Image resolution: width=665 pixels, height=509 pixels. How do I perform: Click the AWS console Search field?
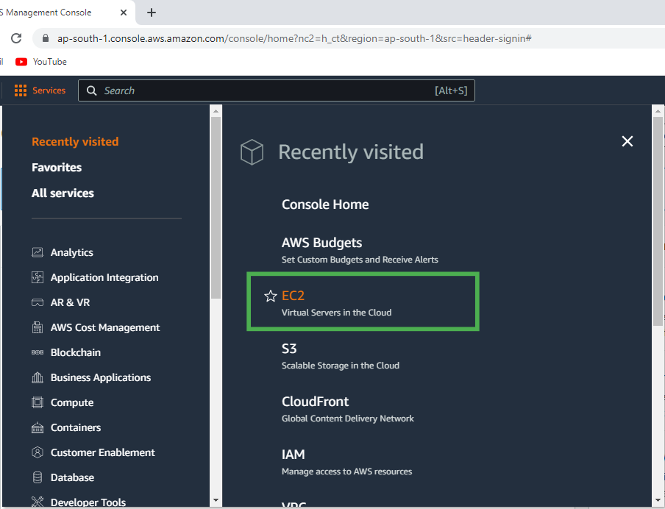point(277,90)
